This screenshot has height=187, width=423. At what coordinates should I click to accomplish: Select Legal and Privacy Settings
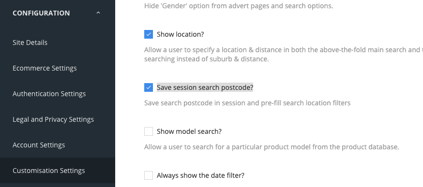(53, 119)
